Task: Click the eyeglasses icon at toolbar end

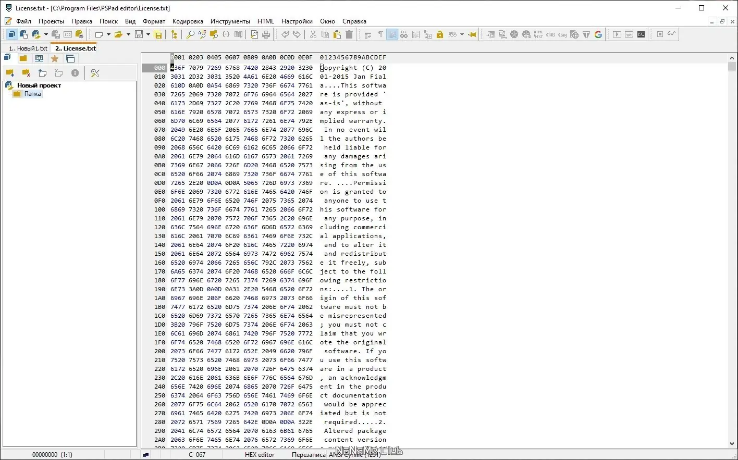Action: point(672,34)
